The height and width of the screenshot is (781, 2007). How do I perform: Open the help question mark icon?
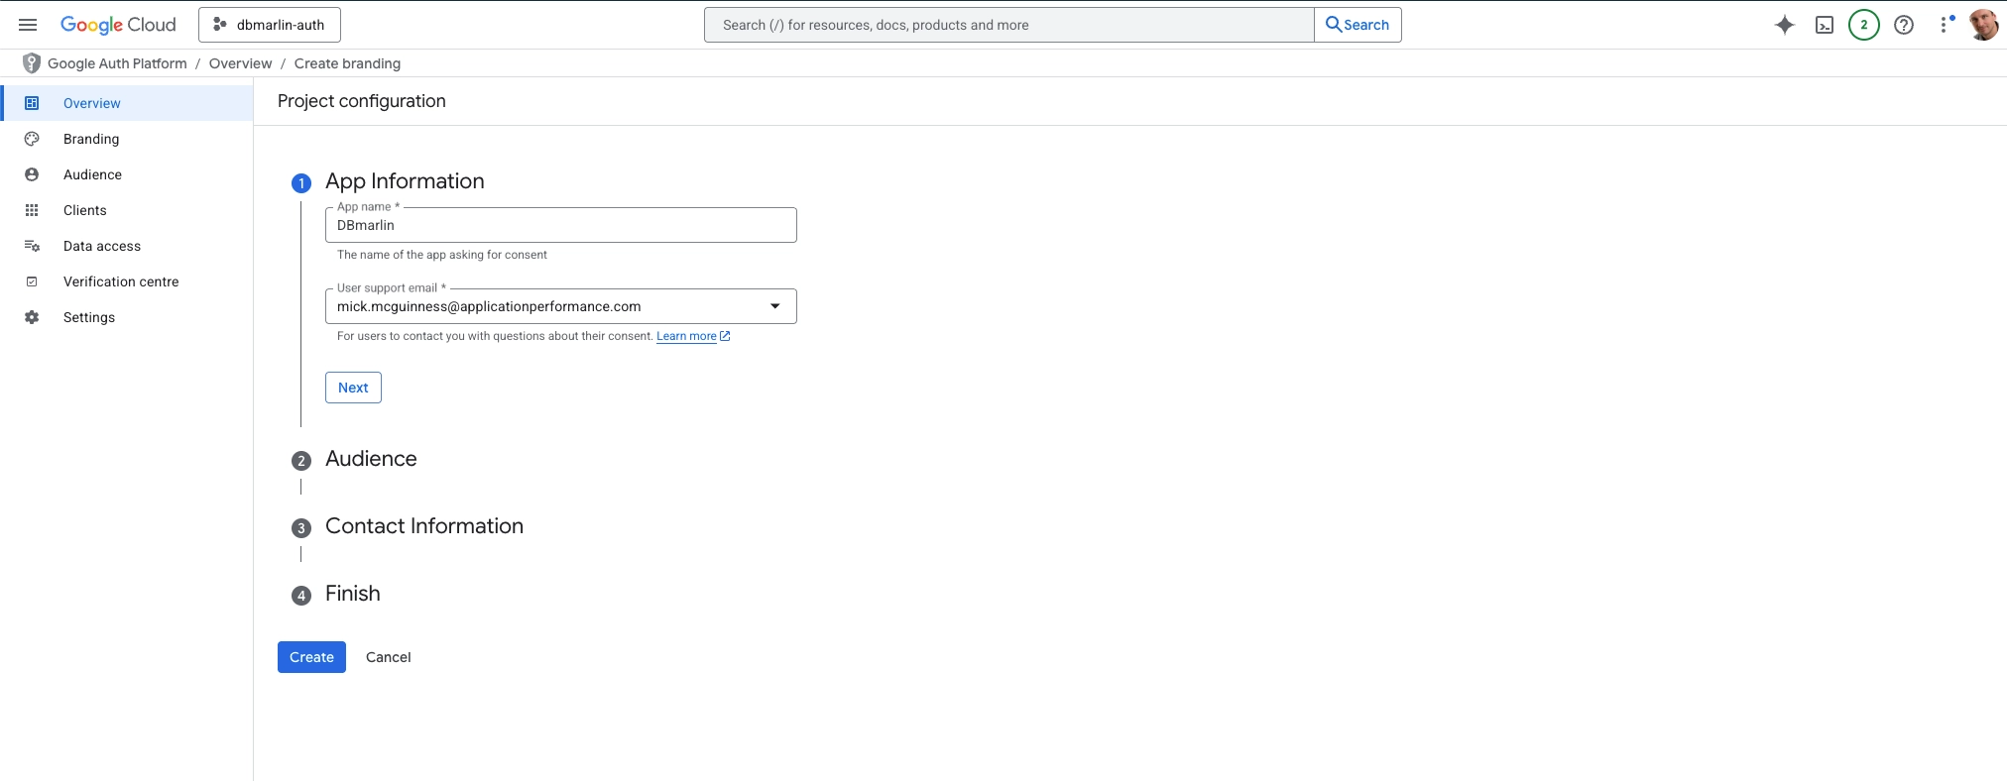tap(1903, 25)
